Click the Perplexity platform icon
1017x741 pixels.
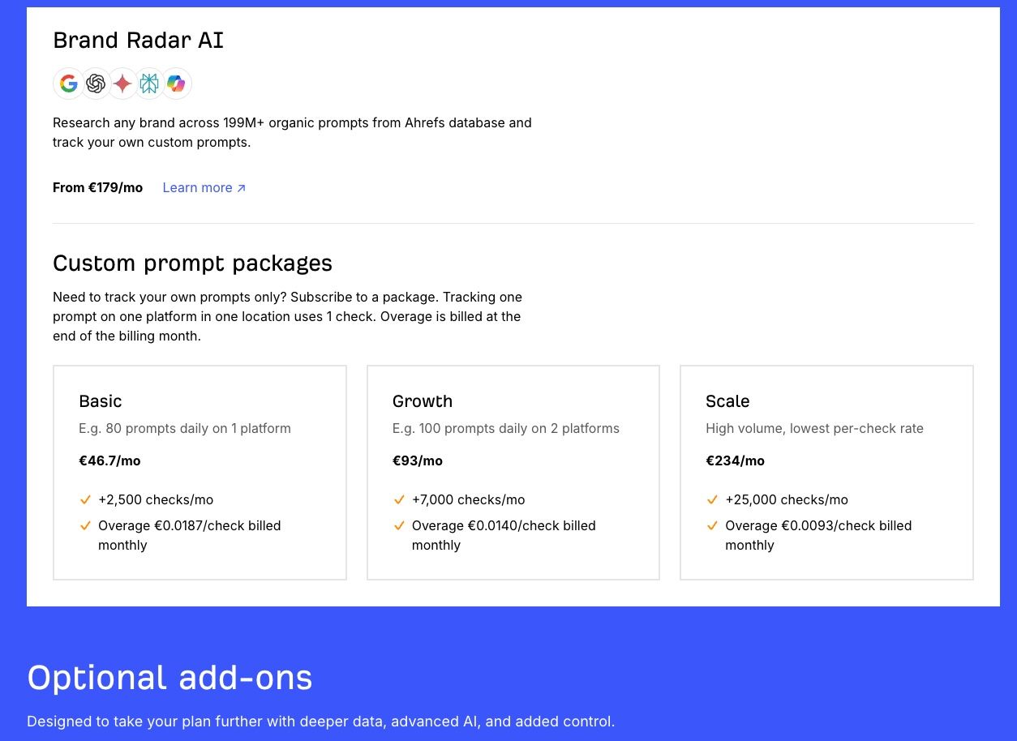coord(149,84)
